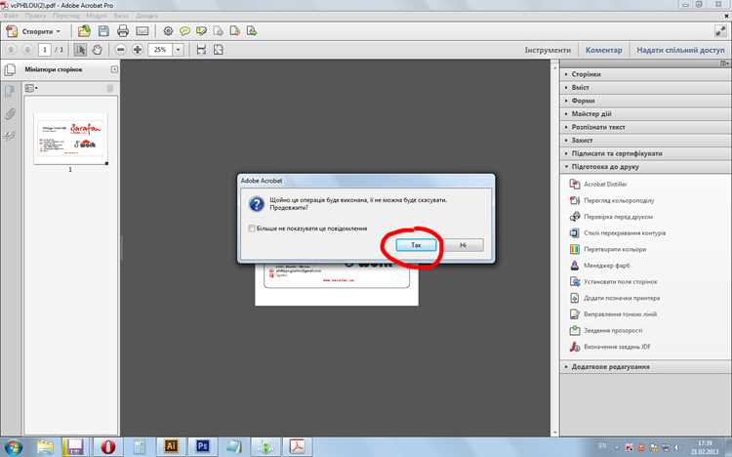Image resolution: width=732 pixels, height=457 pixels.
Task: Open the zoom percentage dropdown arrow
Action: [x=178, y=50]
